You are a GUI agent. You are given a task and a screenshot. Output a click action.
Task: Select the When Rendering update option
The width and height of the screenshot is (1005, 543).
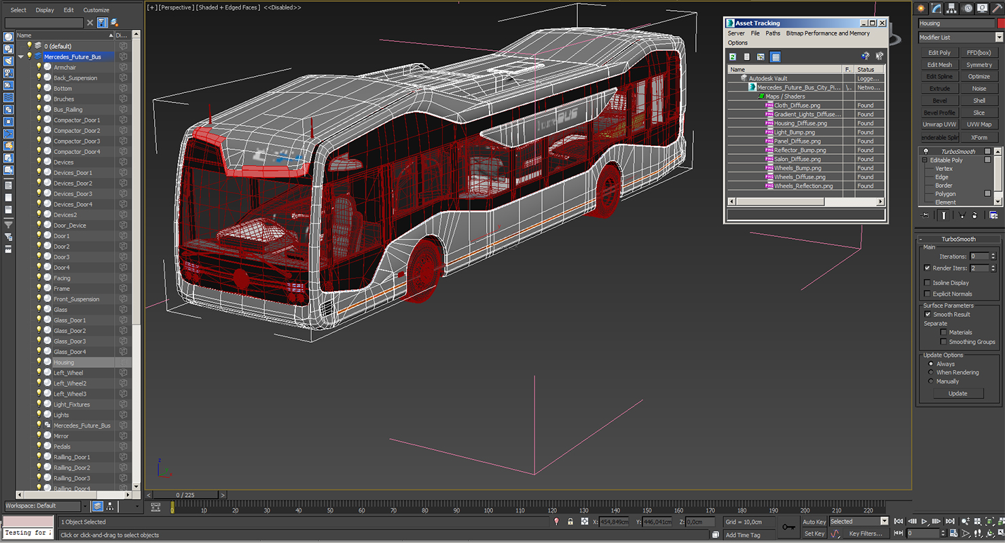pyautogui.click(x=931, y=373)
